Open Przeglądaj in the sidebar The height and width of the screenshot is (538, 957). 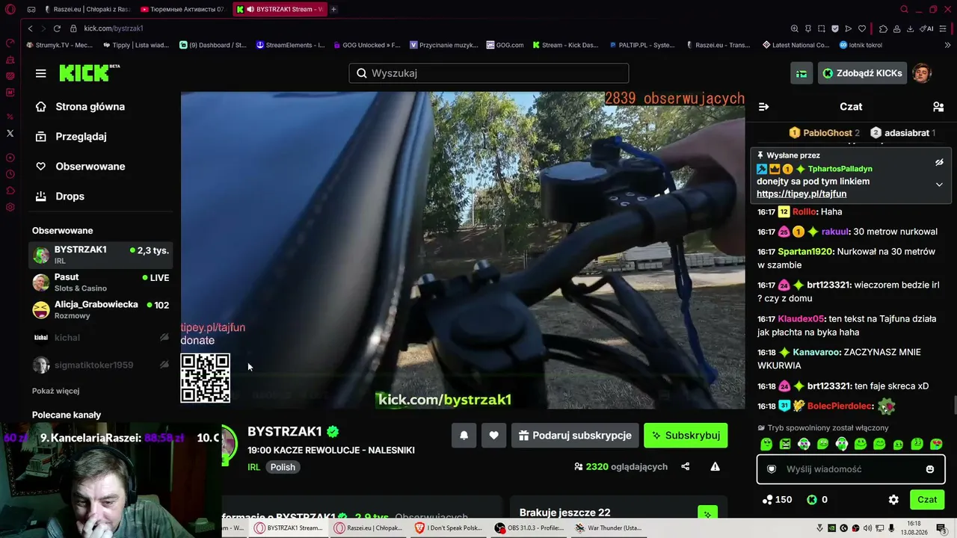(x=71, y=137)
